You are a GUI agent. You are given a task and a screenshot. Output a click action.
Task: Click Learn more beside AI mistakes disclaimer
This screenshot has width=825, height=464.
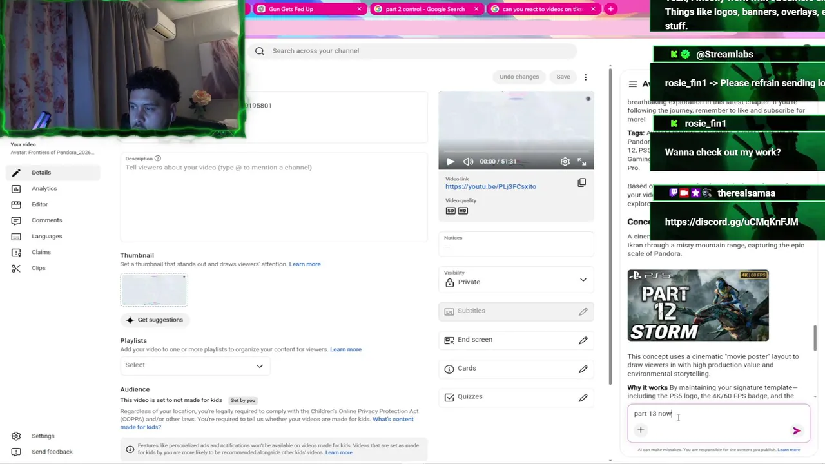coord(788,450)
